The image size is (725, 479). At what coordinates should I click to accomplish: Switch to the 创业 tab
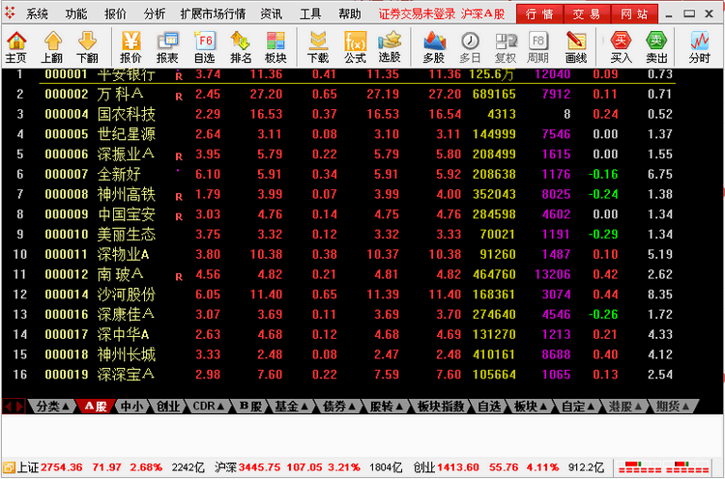(168, 407)
